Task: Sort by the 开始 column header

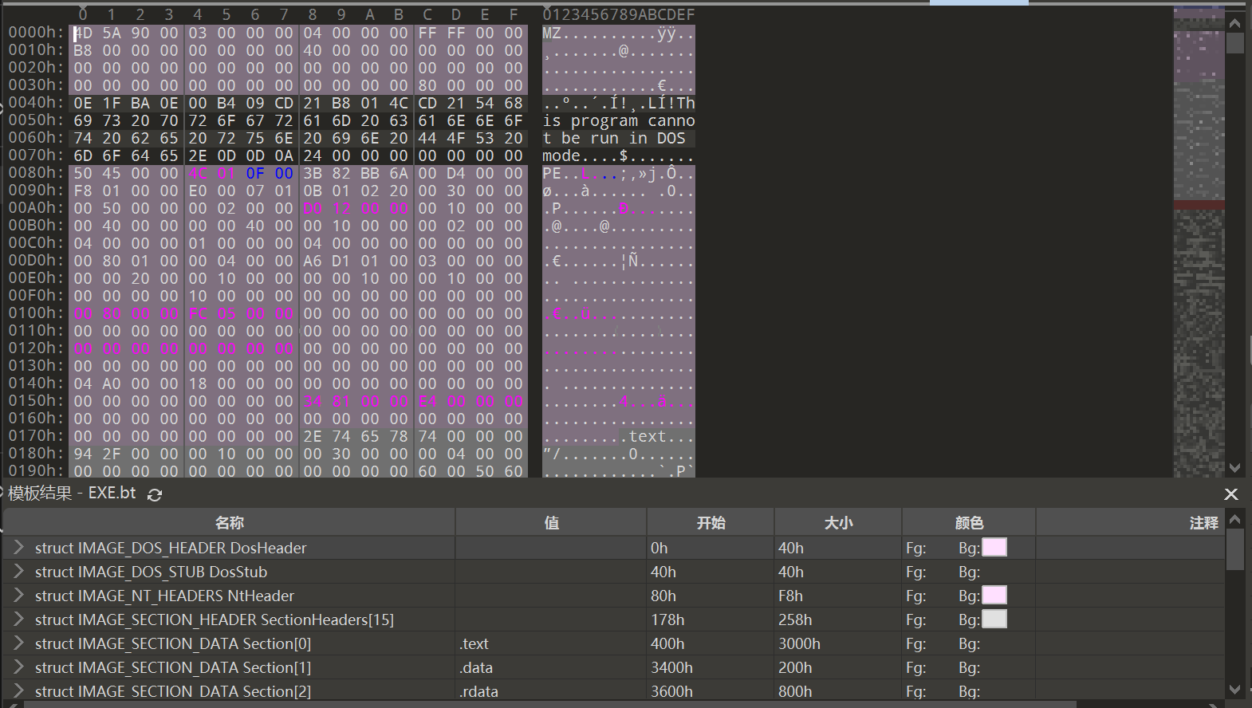Action: click(x=711, y=523)
